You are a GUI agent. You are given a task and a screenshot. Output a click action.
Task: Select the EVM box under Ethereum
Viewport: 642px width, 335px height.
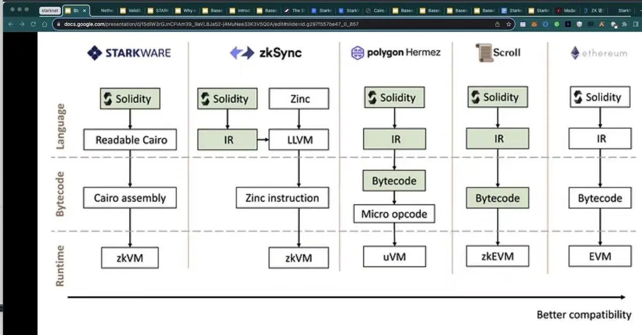tap(600, 256)
